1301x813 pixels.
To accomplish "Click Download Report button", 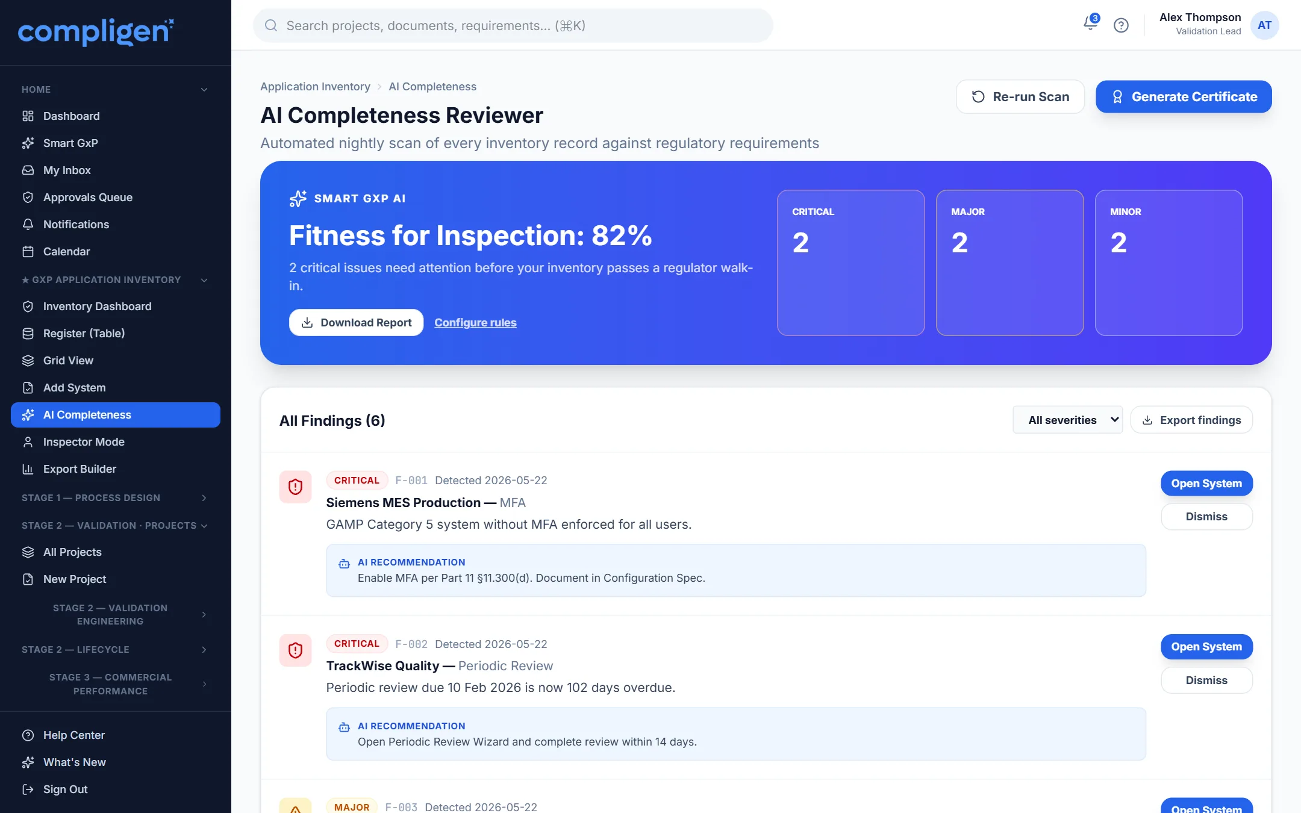I will pyautogui.click(x=356, y=322).
